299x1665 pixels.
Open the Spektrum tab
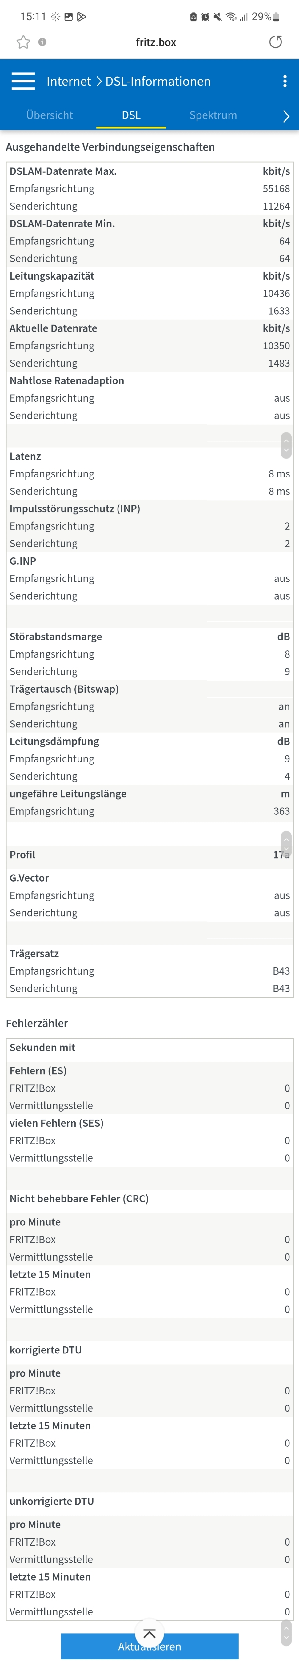(213, 115)
